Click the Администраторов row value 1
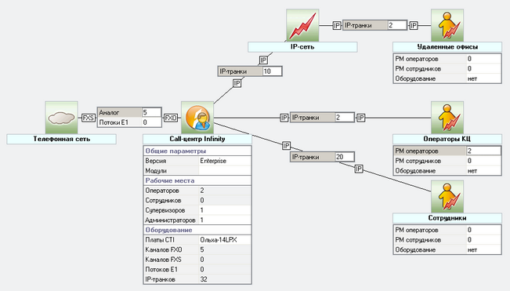Viewport: 510px width, 291px height. tap(224, 220)
